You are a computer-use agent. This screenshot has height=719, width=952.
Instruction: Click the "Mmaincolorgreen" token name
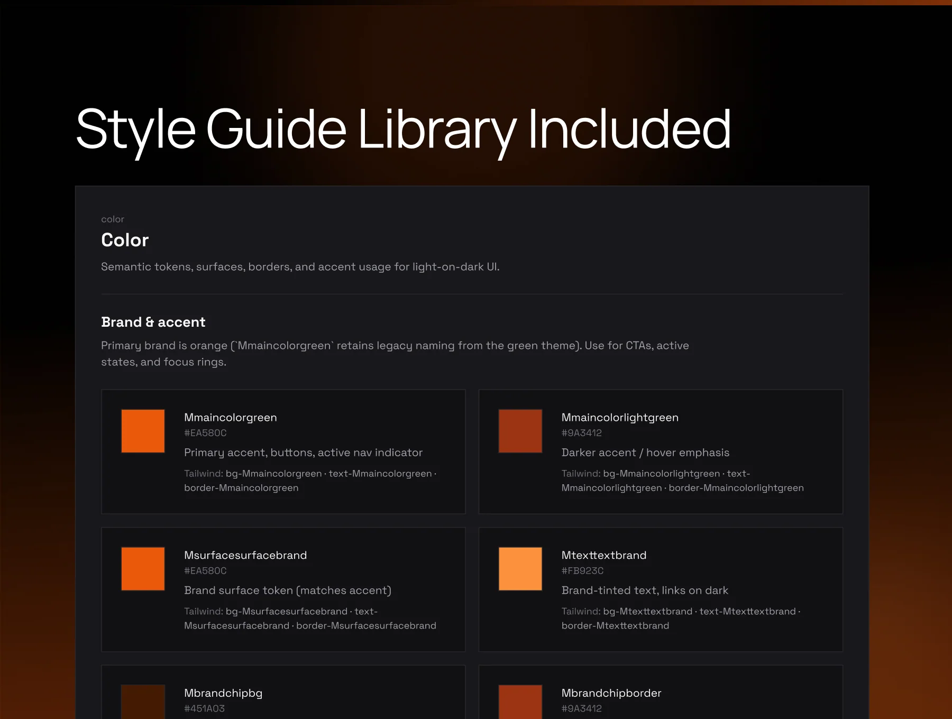point(231,418)
